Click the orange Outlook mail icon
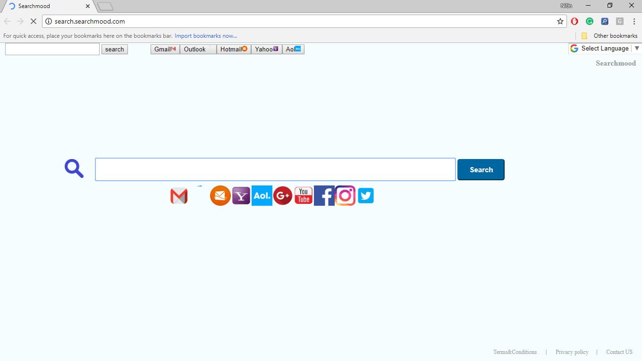642x361 pixels. point(220,195)
